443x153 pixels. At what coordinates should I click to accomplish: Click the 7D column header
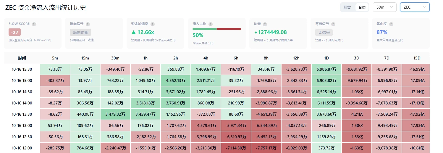[x=387, y=58]
